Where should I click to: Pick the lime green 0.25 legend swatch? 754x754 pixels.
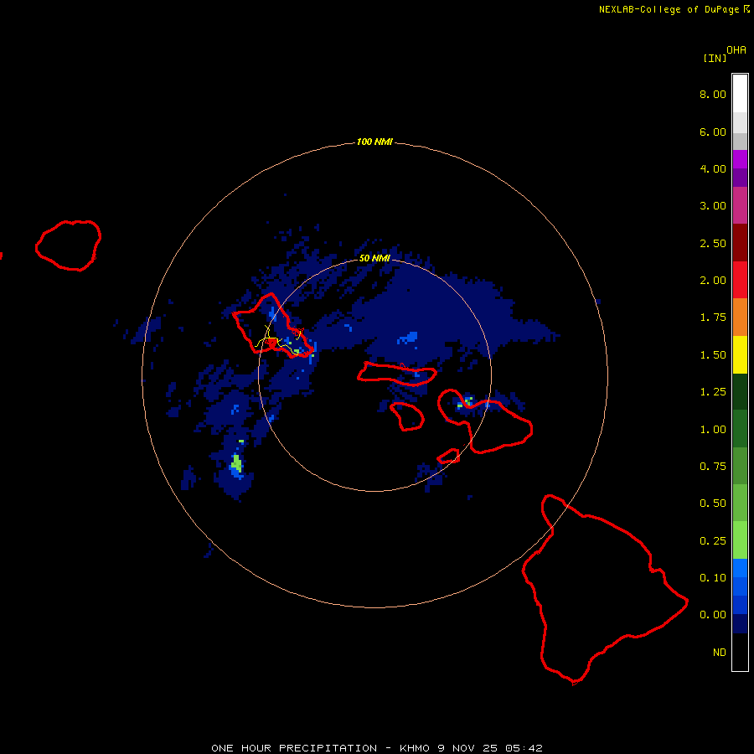[740, 540]
